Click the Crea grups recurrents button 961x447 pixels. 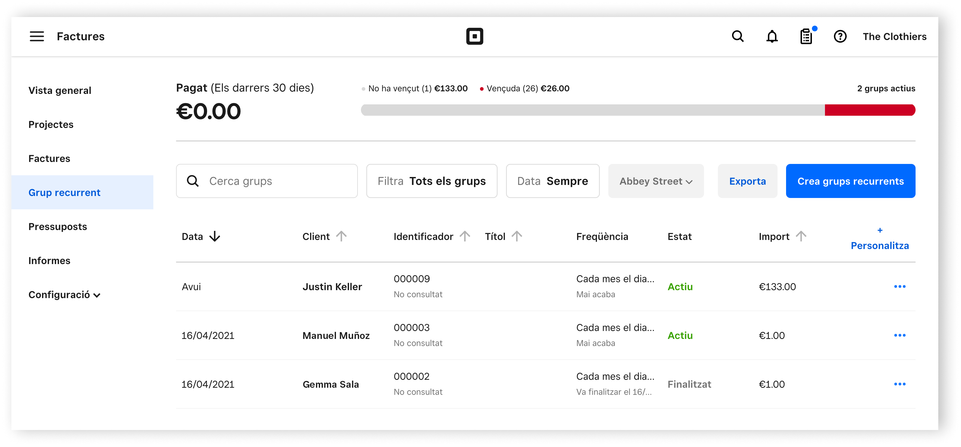click(850, 182)
